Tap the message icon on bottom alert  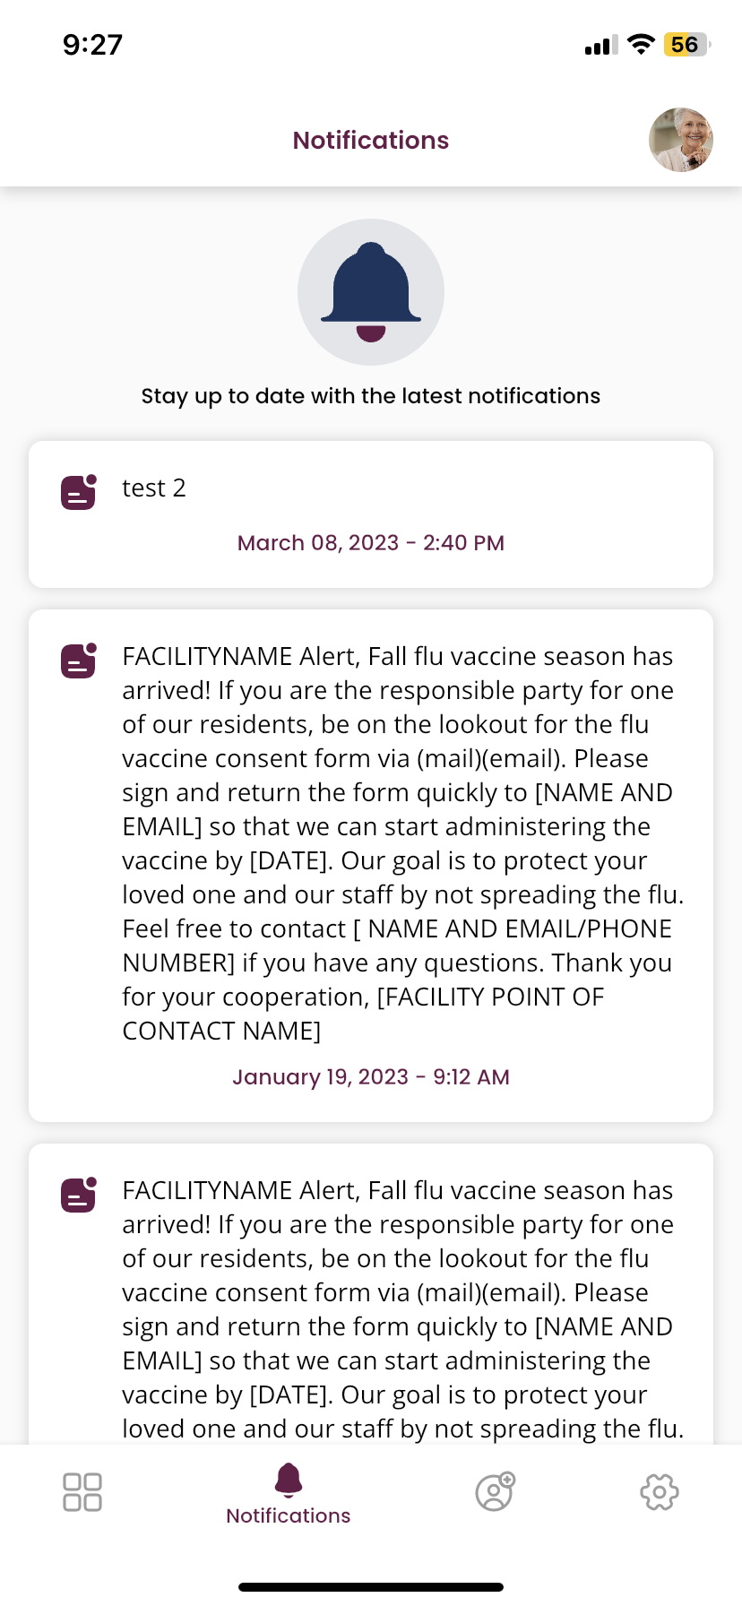pos(79,1195)
